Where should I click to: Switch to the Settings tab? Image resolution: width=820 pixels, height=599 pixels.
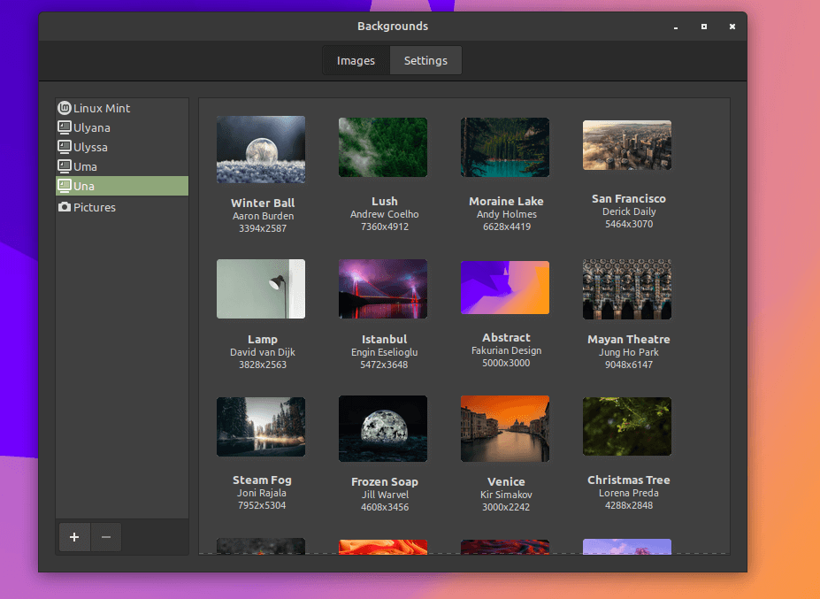point(425,61)
